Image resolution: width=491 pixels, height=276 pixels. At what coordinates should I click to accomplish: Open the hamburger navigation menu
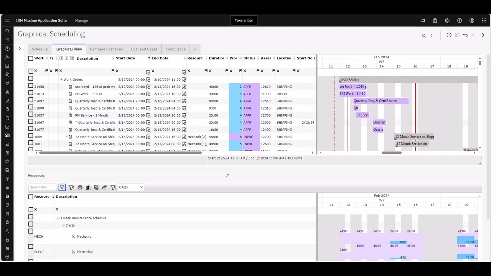tap(7, 20)
